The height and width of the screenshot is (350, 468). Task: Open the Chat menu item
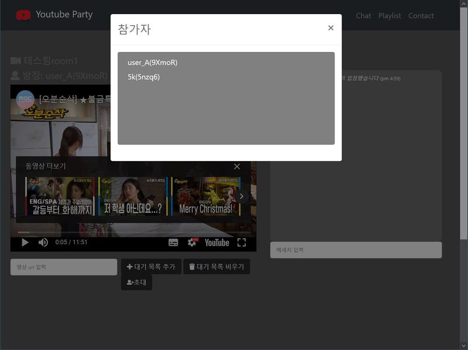(363, 16)
